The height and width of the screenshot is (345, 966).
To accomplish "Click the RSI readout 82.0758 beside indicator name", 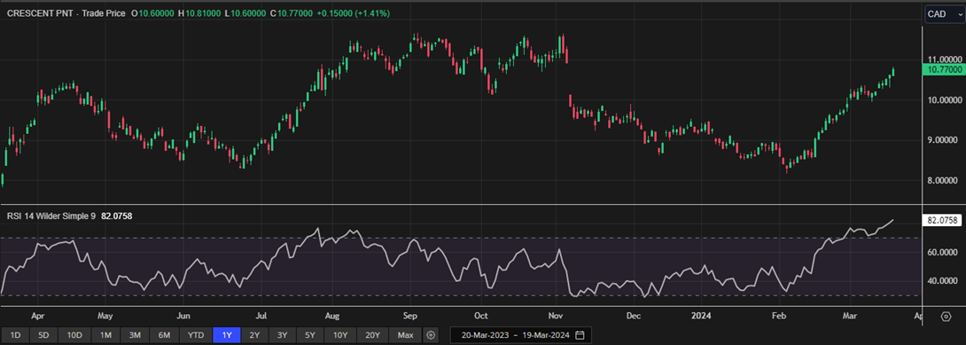I will (116, 216).
